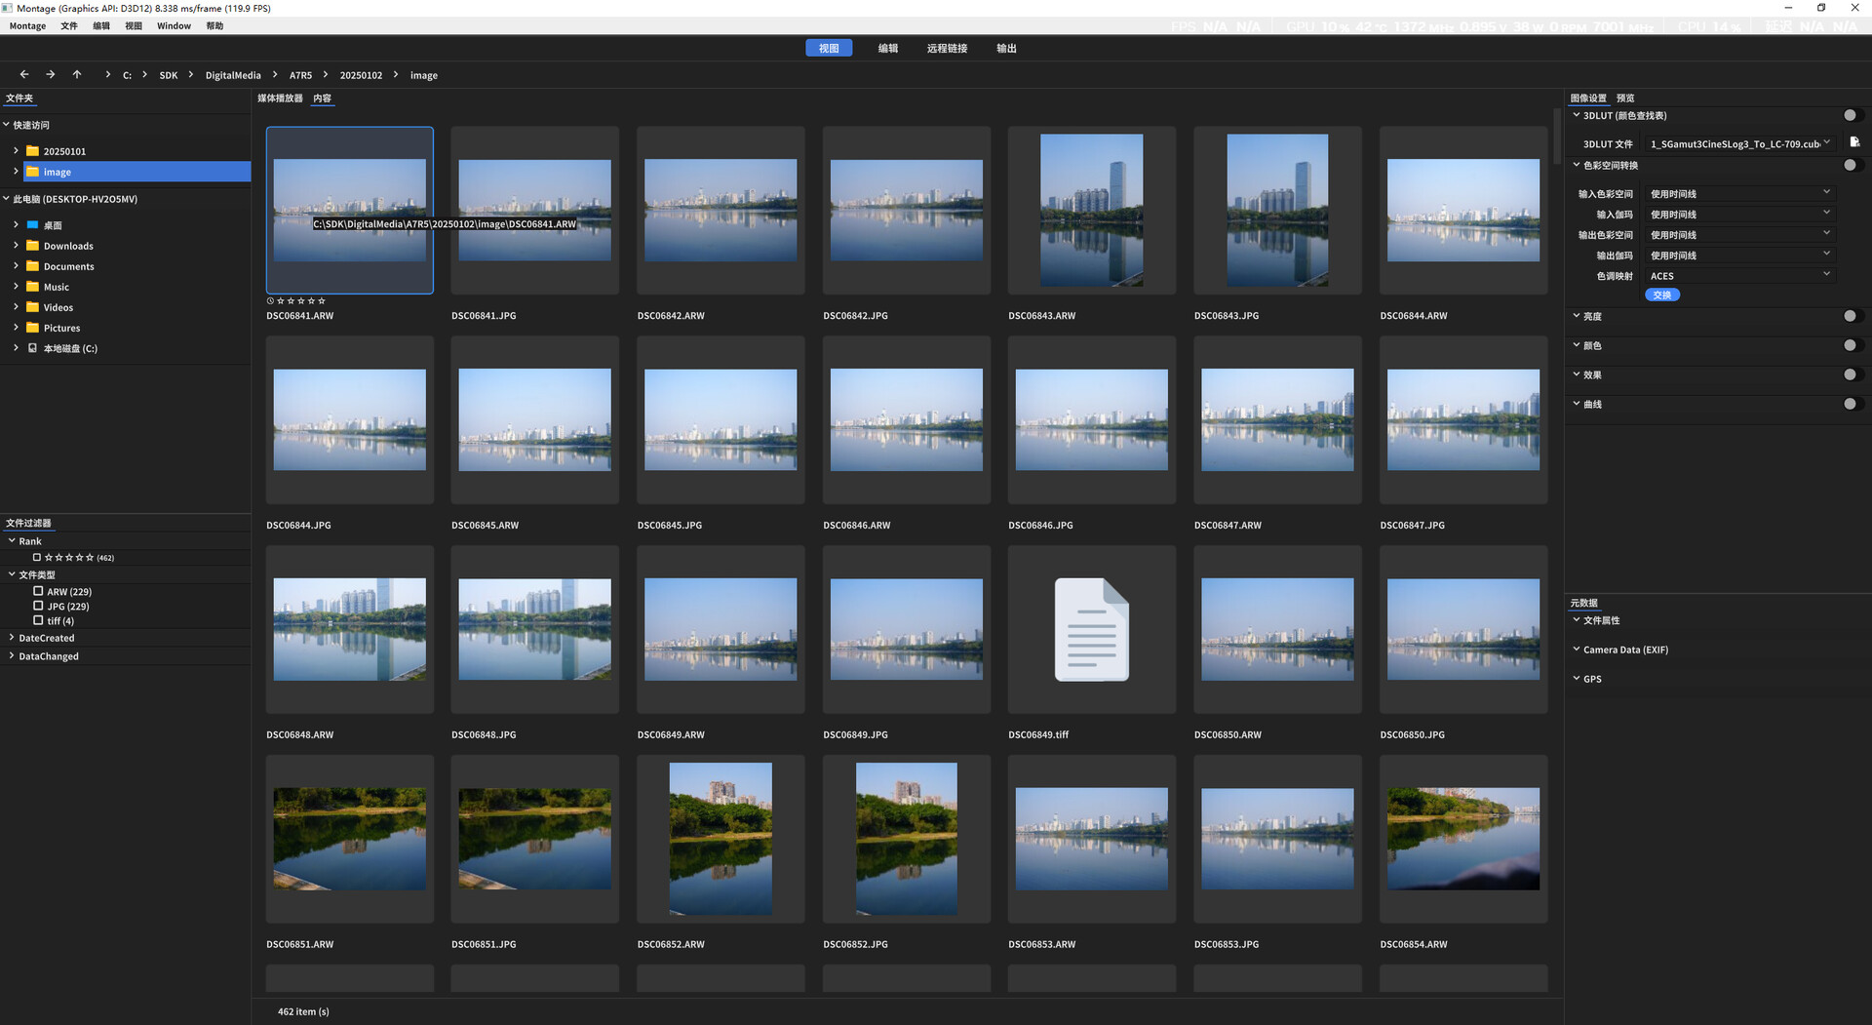Check the ARW (229) file type filter
The width and height of the screenshot is (1872, 1025).
click(x=38, y=591)
